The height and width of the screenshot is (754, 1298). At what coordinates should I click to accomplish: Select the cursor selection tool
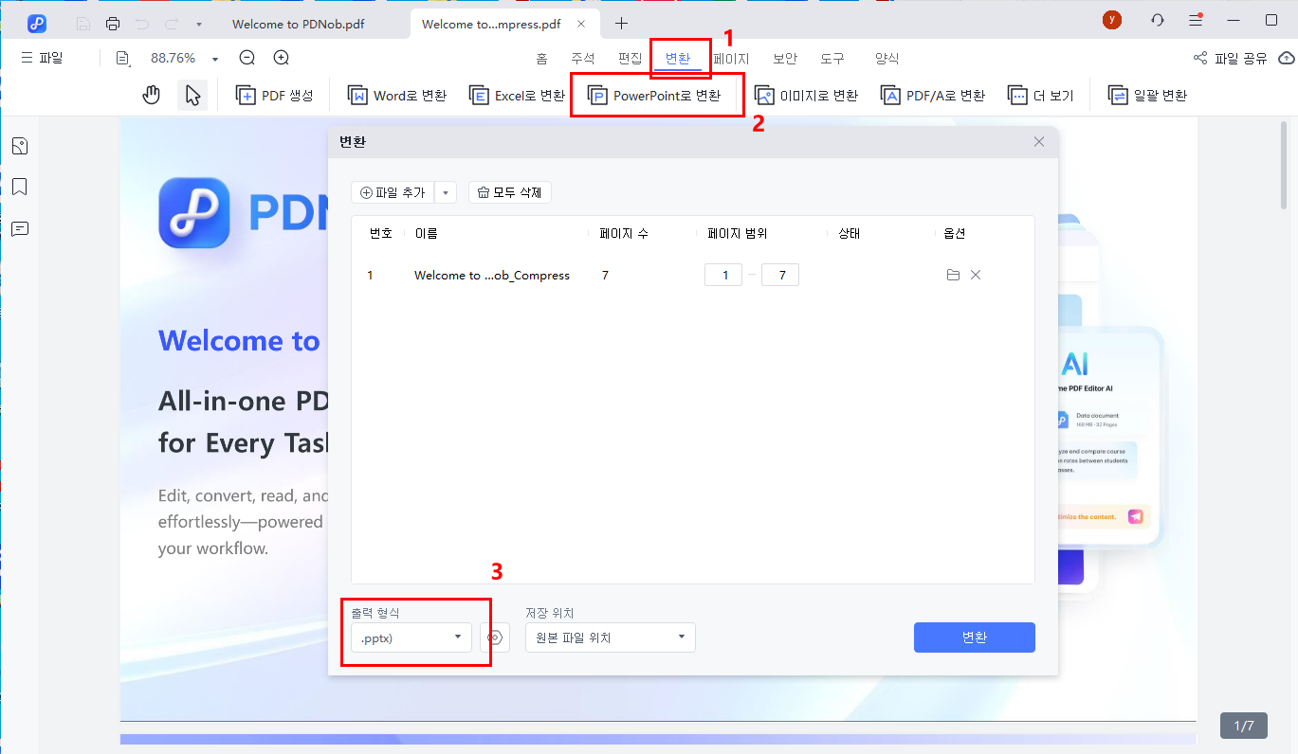point(192,94)
